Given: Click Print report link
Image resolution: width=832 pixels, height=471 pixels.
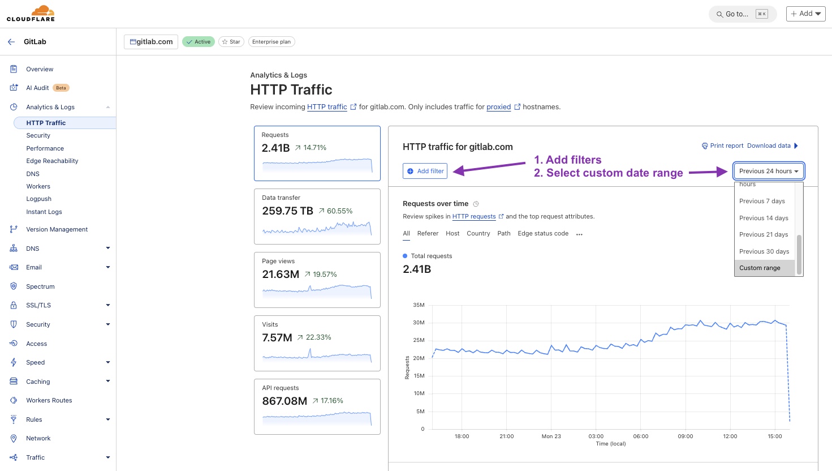Looking at the screenshot, I should tap(722, 145).
